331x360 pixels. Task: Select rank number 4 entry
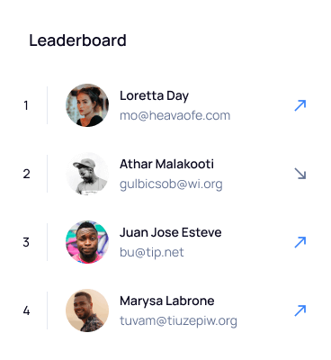pyautogui.click(x=26, y=310)
